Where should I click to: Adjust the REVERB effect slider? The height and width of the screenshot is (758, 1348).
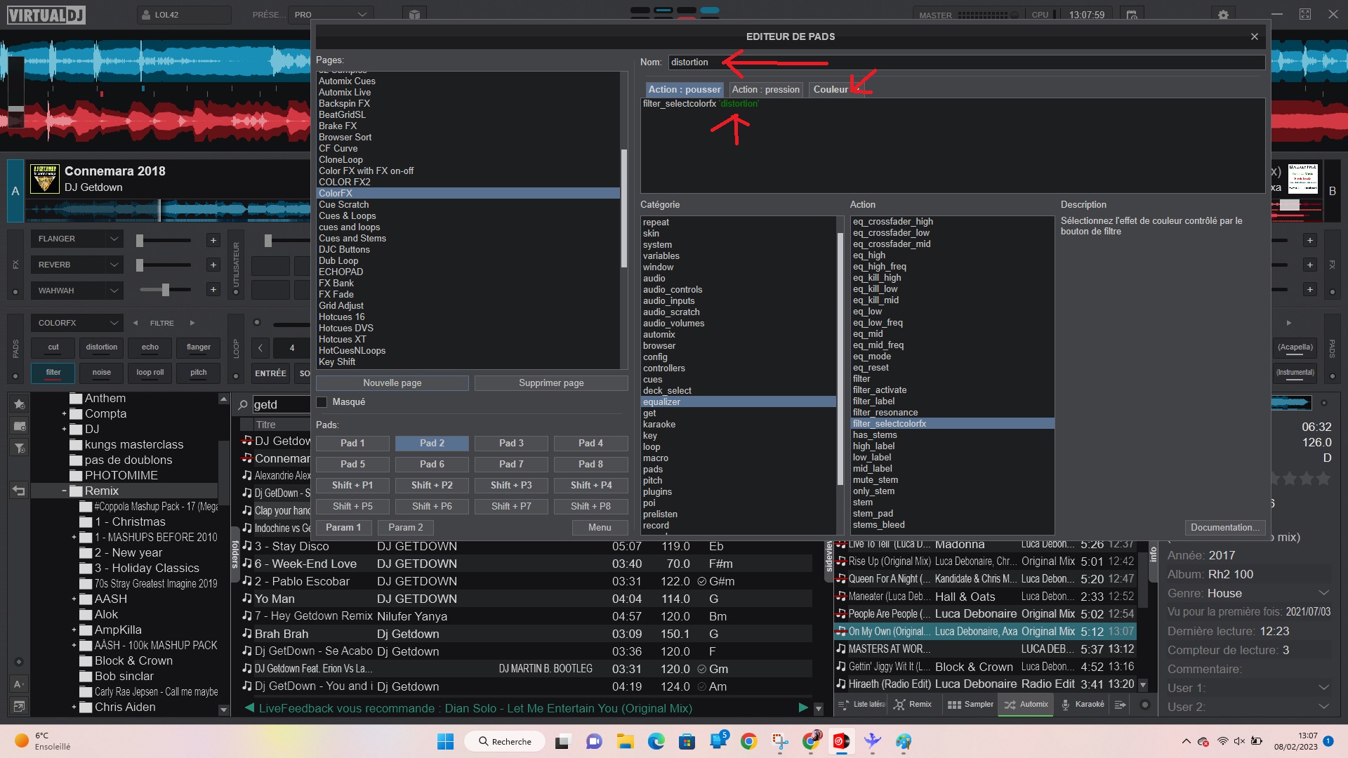click(x=164, y=265)
